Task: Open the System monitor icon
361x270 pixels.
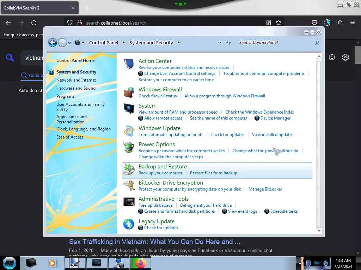Action: (x=129, y=108)
